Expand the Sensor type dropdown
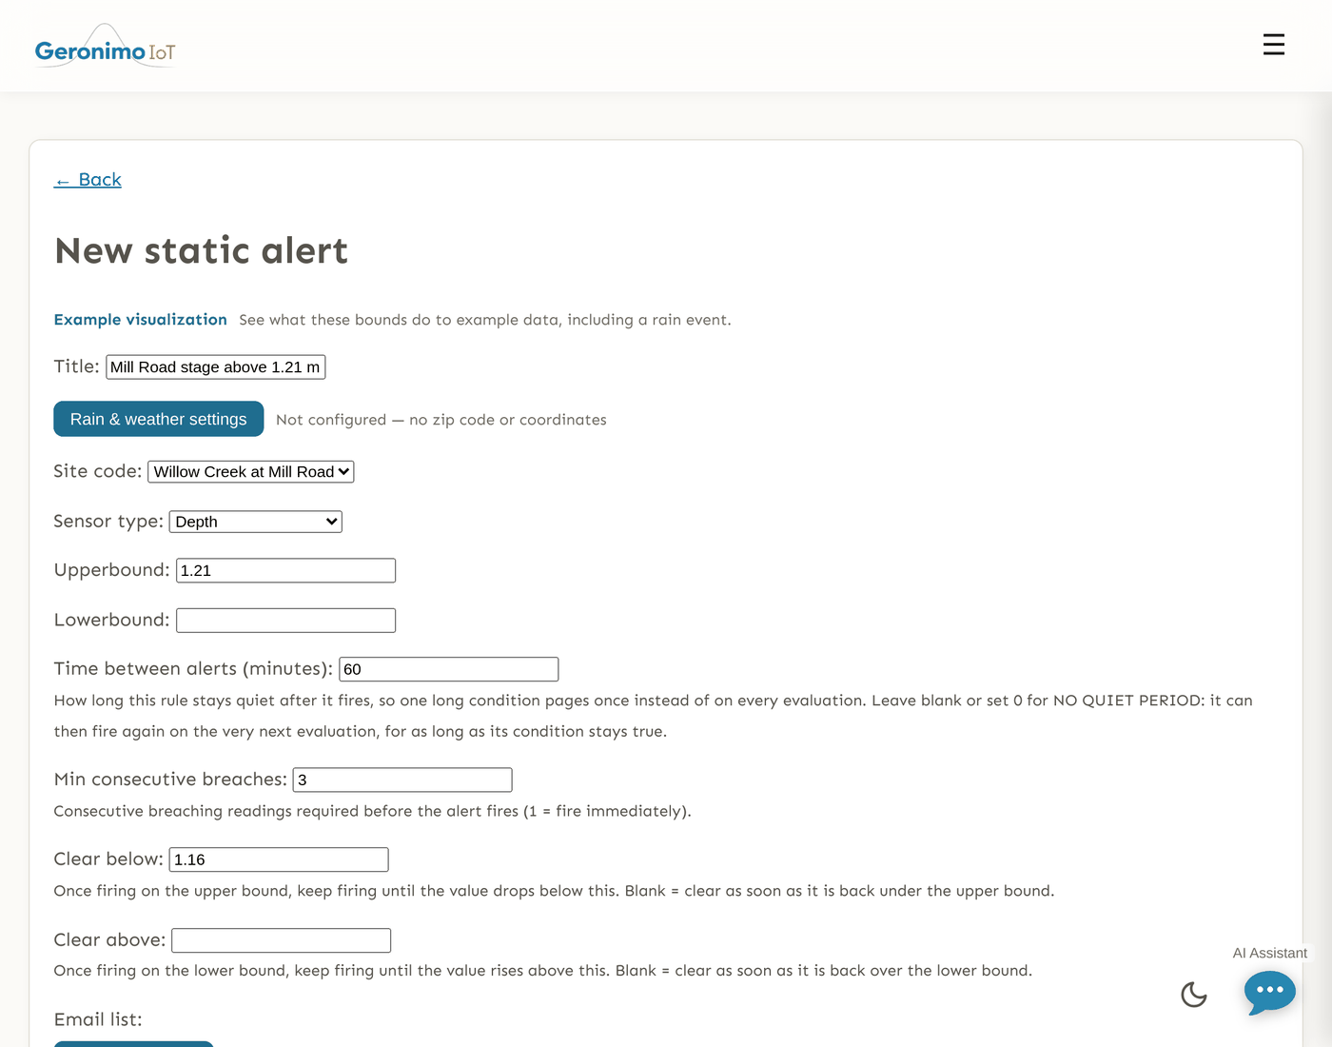 coord(256,522)
